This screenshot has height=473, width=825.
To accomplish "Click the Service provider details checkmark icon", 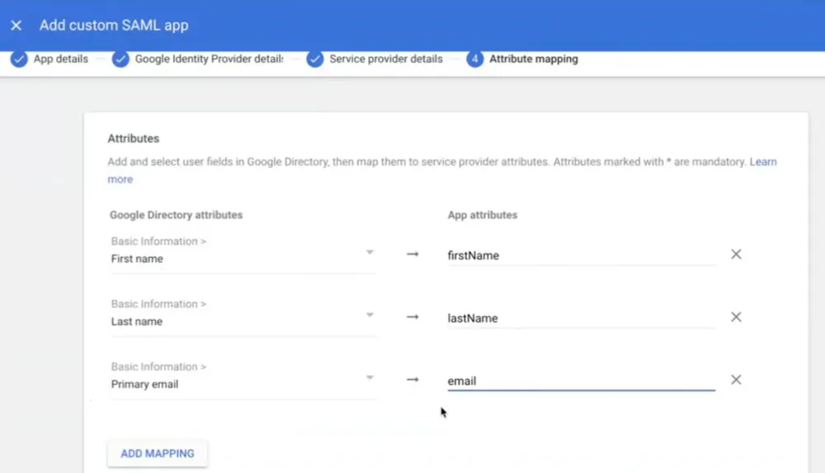I will pos(314,59).
